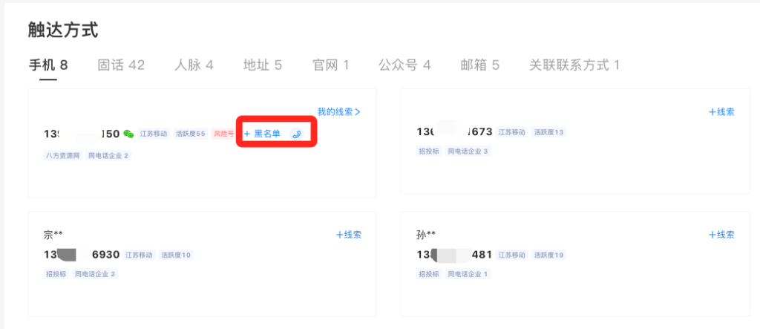
Task: Open 我的线索 link
Action: [338, 112]
